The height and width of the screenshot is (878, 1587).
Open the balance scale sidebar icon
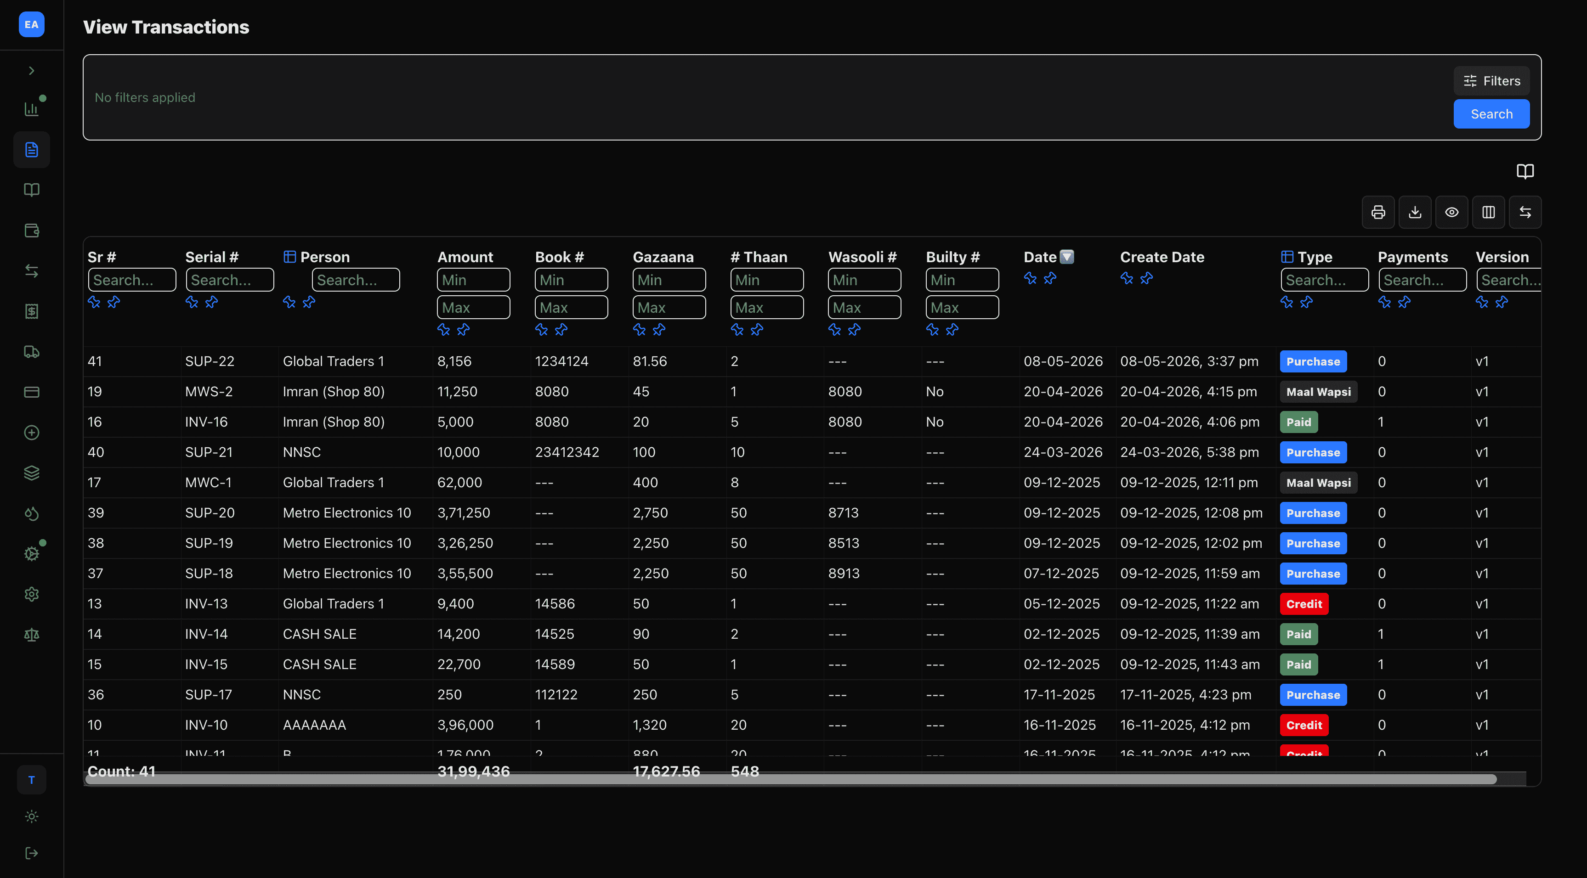[x=31, y=635]
